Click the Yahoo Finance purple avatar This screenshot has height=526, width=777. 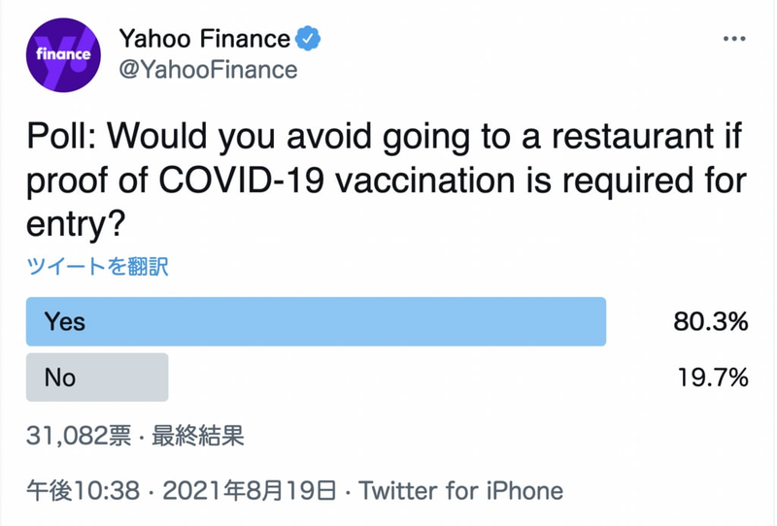coord(63,55)
